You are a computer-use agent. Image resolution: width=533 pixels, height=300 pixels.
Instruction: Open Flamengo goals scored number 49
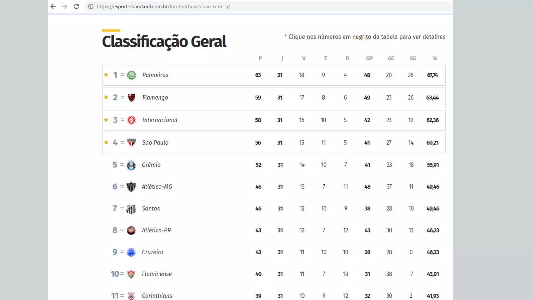(x=367, y=98)
